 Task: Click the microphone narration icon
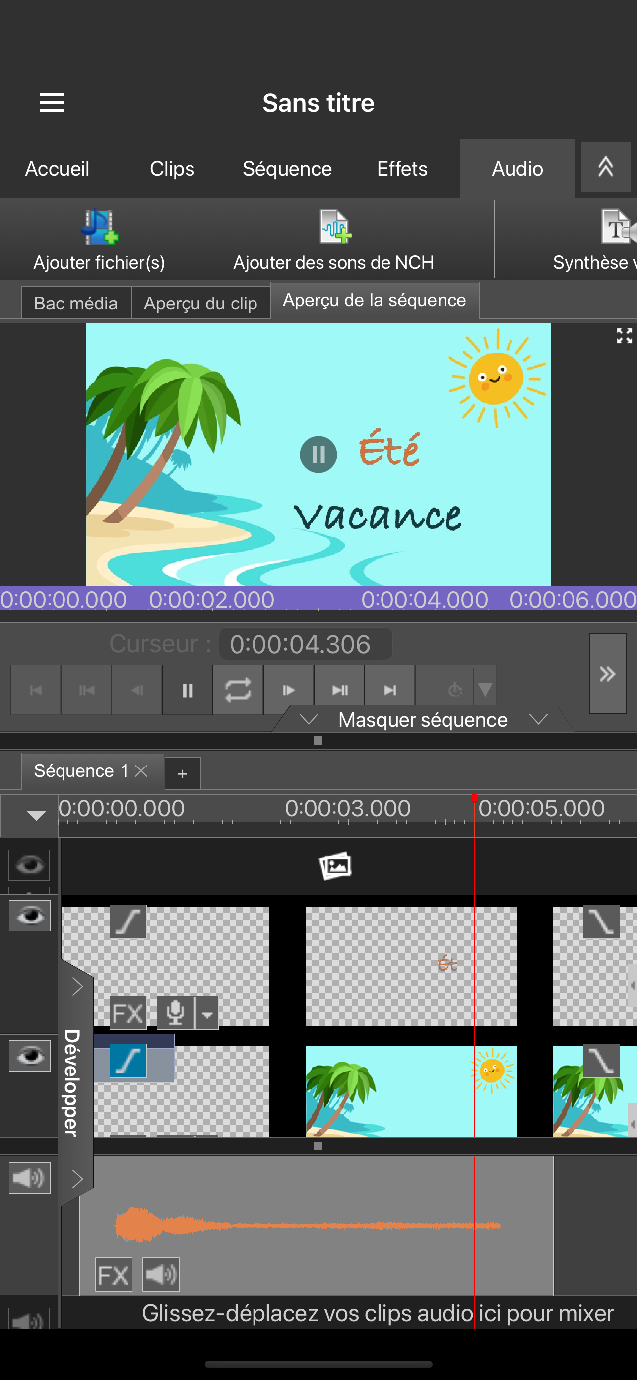tap(176, 1013)
